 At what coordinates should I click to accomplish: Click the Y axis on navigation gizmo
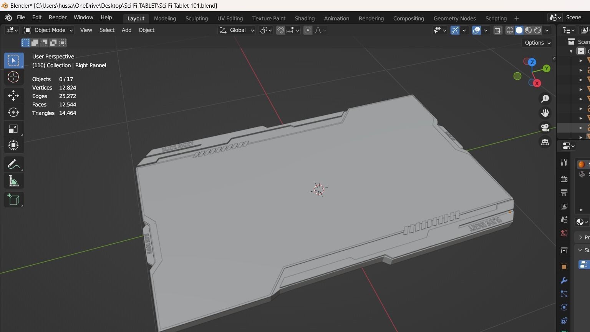point(547,68)
